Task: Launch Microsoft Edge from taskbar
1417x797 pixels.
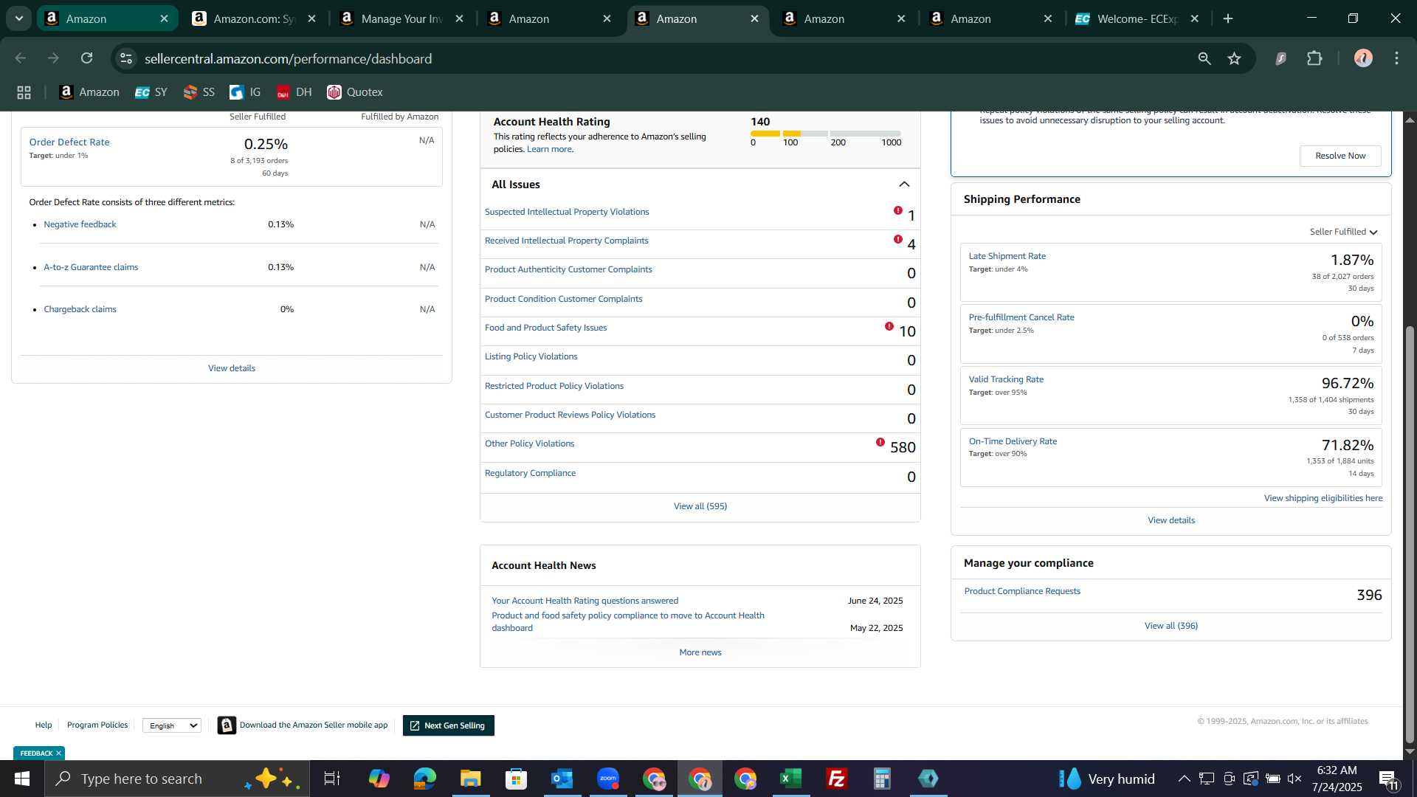Action: tap(425, 779)
